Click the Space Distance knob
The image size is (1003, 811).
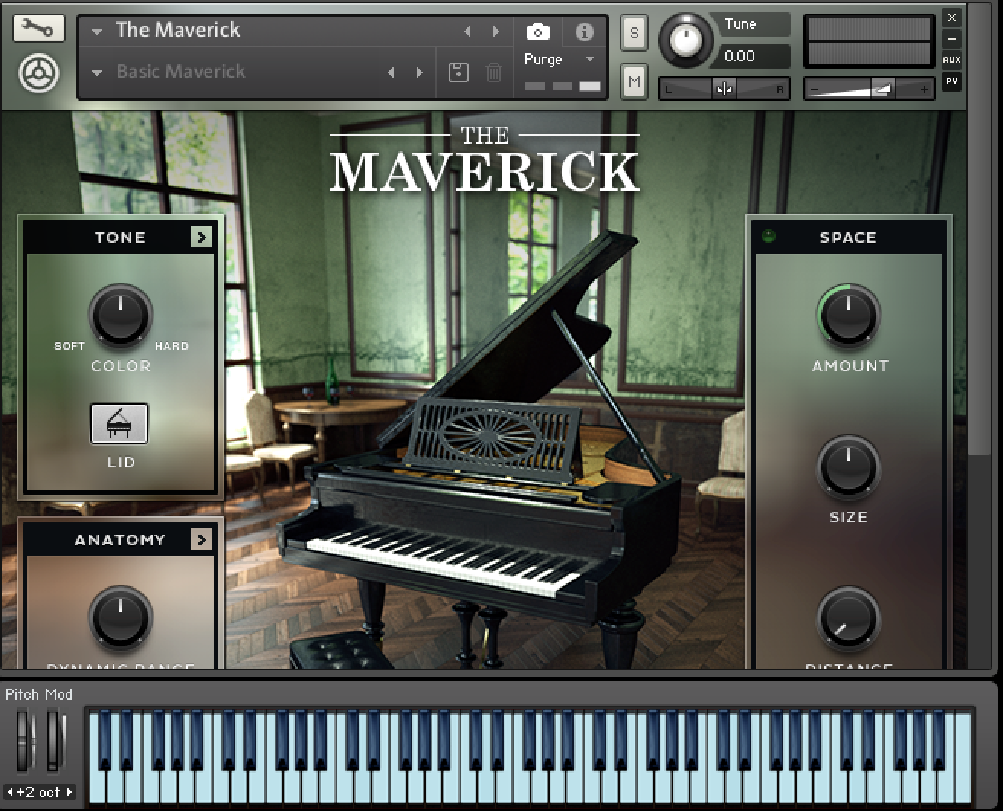click(849, 619)
